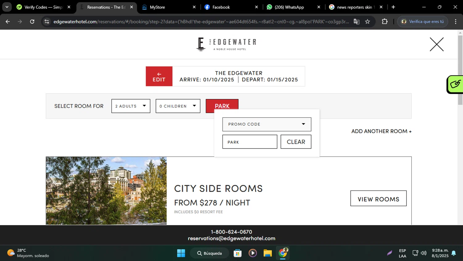Open Microsoft Store from the taskbar
463x261 pixels.
(x=237, y=253)
